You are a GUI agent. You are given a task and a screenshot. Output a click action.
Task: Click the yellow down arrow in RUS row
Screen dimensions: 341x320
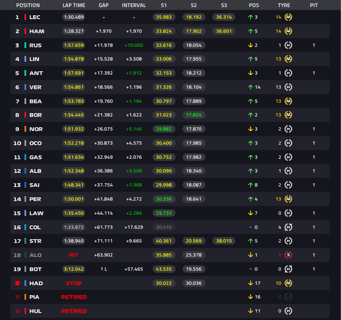[x=251, y=45]
